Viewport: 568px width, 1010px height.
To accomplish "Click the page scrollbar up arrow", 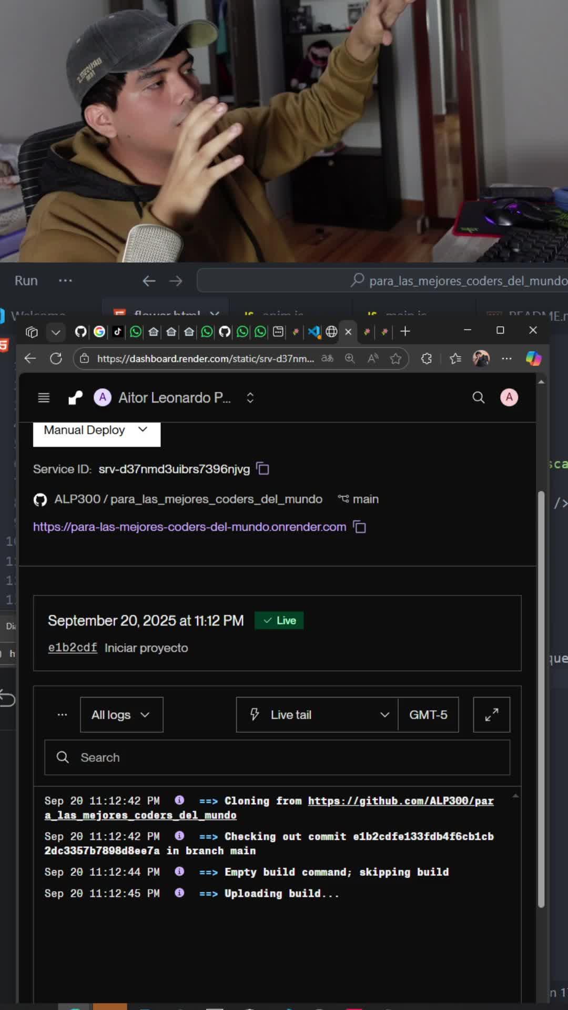I will pyautogui.click(x=541, y=381).
